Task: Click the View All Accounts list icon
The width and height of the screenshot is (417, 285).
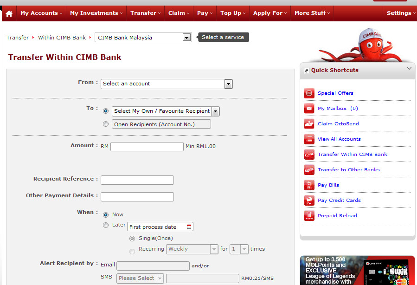Action: point(309,139)
